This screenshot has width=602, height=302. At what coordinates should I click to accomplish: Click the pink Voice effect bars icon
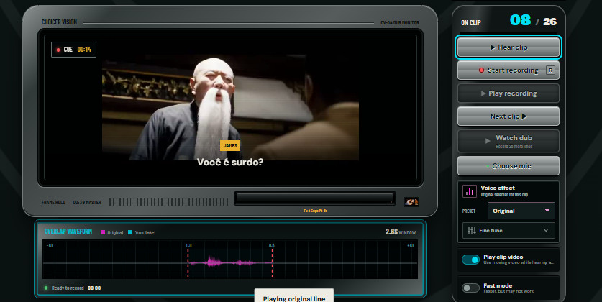pos(470,191)
